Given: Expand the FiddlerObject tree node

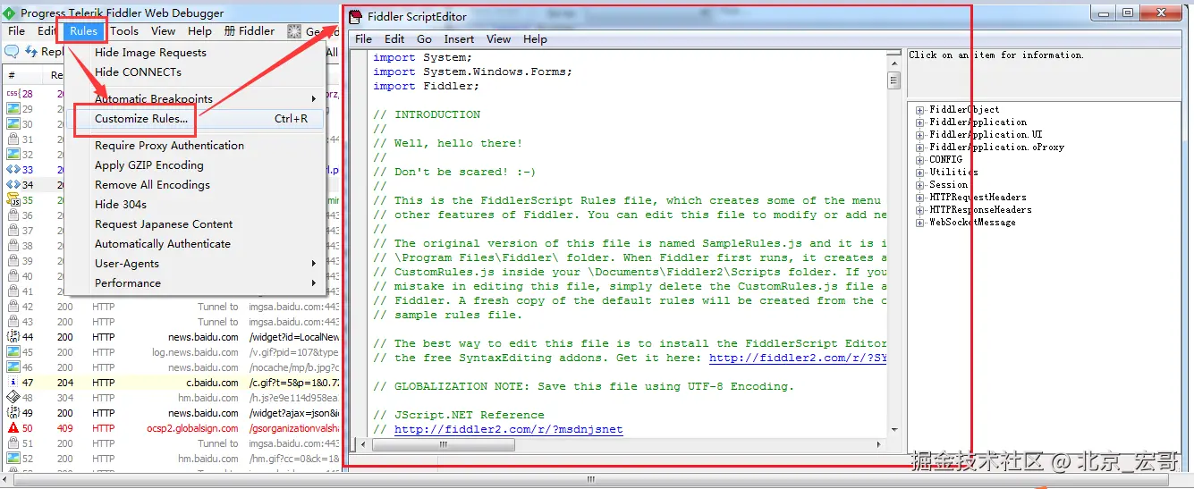Looking at the screenshot, I should coord(919,110).
